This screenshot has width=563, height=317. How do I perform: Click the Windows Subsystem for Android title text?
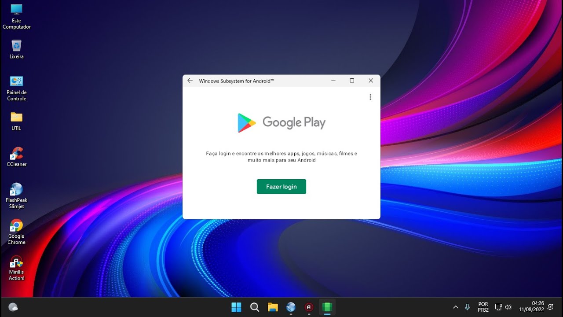237,81
